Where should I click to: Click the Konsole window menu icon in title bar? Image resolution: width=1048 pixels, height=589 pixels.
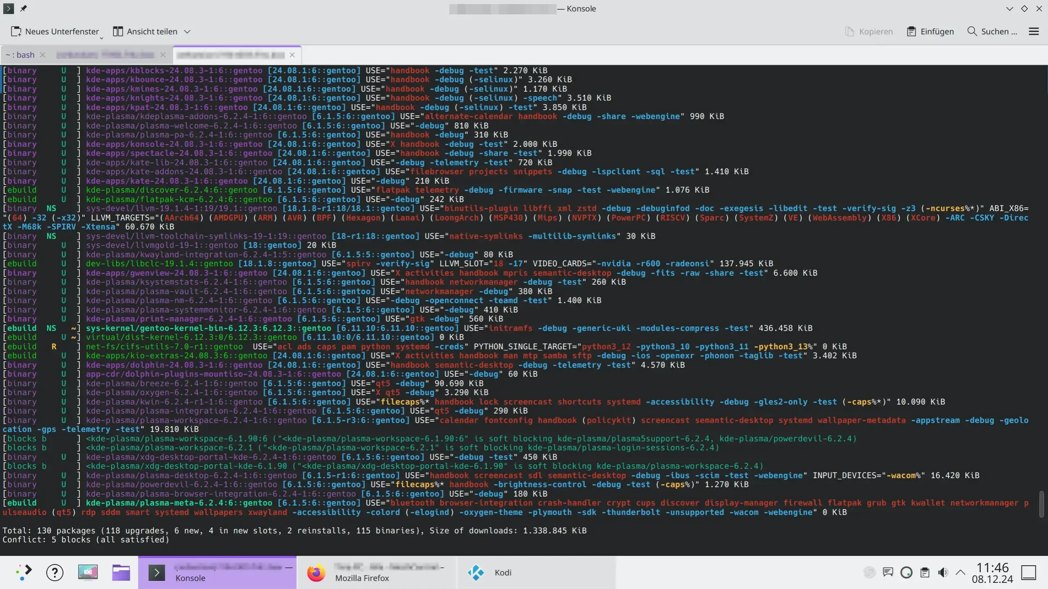tap(9, 8)
